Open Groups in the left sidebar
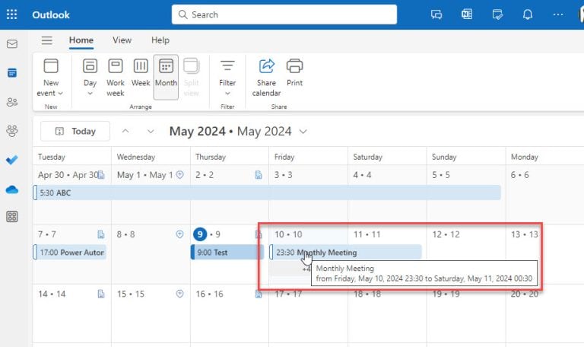Screen dimensions: 584x347 12,131
